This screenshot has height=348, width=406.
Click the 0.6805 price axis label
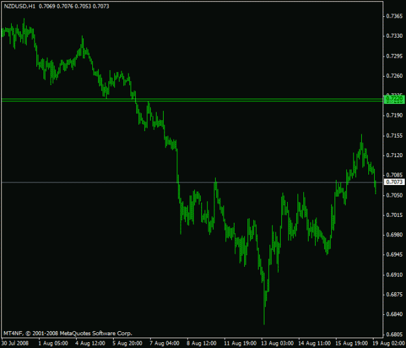pos(394,334)
